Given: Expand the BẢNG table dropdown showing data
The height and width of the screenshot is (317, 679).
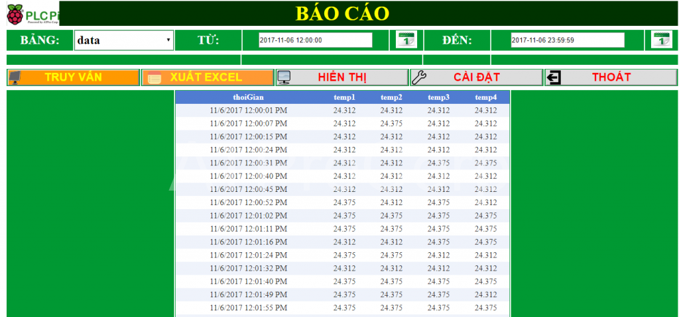Looking at the screenshot, I should pos(123,40).
